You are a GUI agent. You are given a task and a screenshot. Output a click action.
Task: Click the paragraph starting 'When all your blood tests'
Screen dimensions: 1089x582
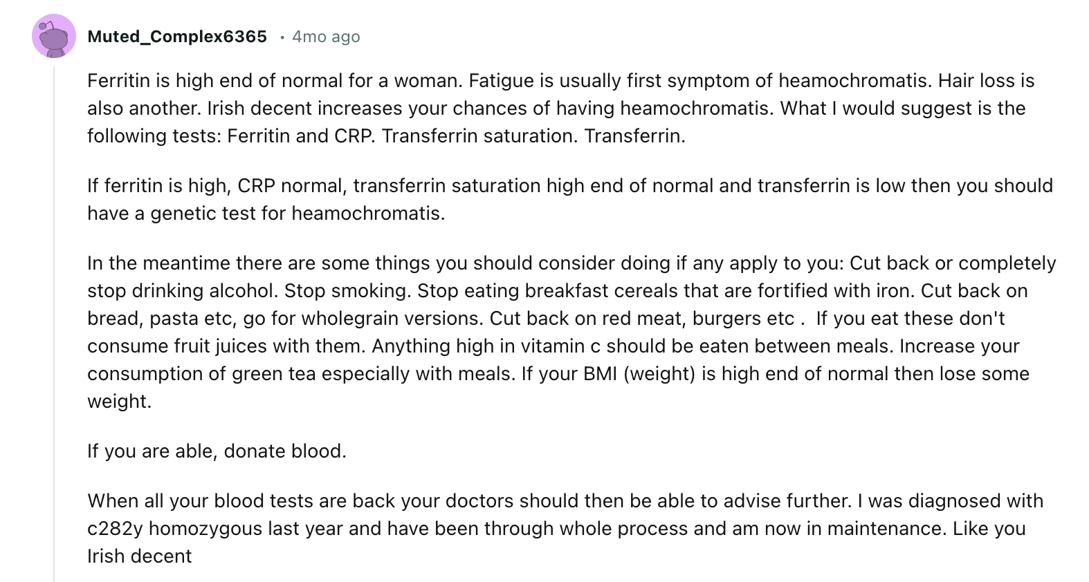point(565,528)
